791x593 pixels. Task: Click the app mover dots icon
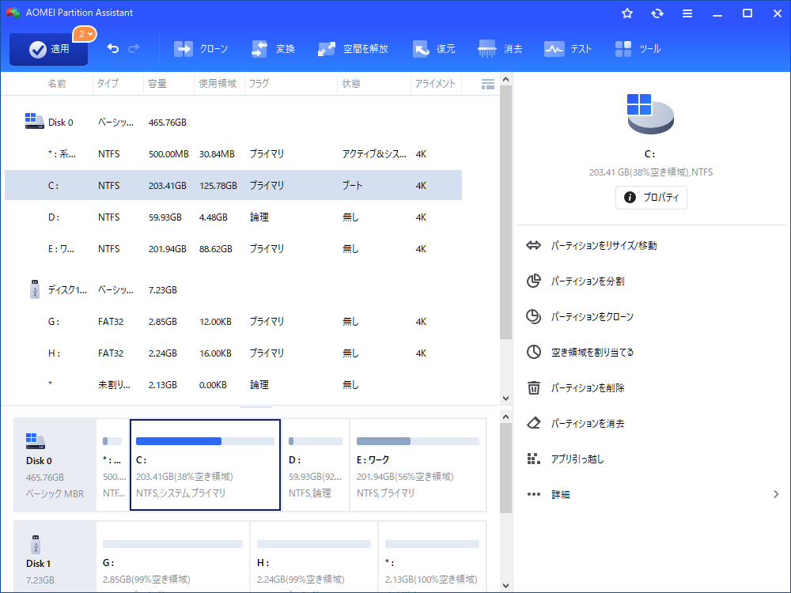[x=533, y=459]
